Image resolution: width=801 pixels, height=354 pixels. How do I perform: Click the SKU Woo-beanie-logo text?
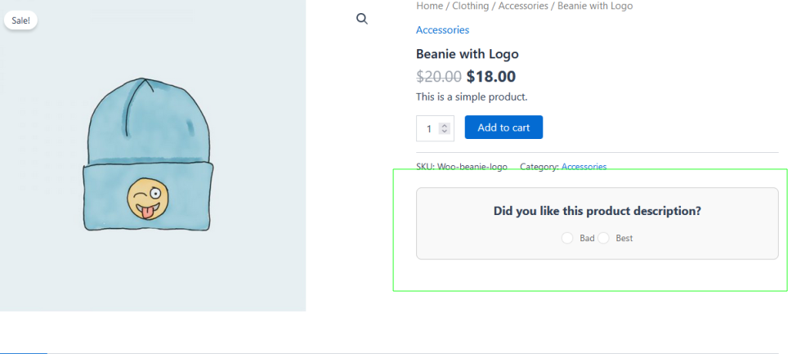coord(462,166)
